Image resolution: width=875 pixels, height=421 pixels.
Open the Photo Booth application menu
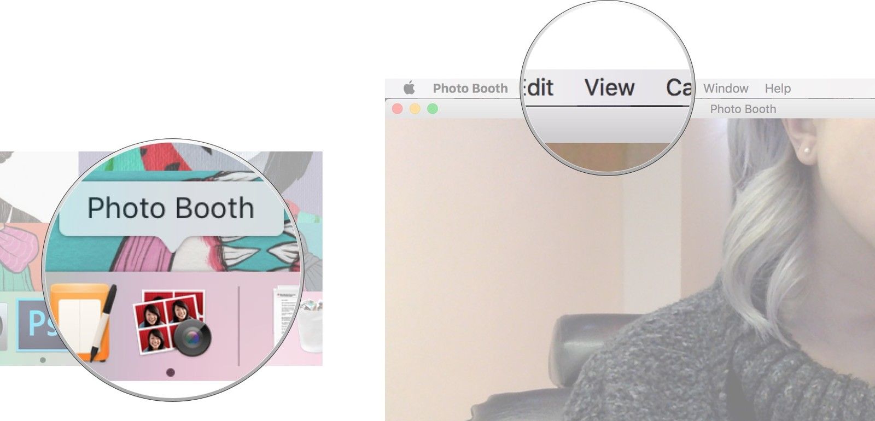(470, 88)
